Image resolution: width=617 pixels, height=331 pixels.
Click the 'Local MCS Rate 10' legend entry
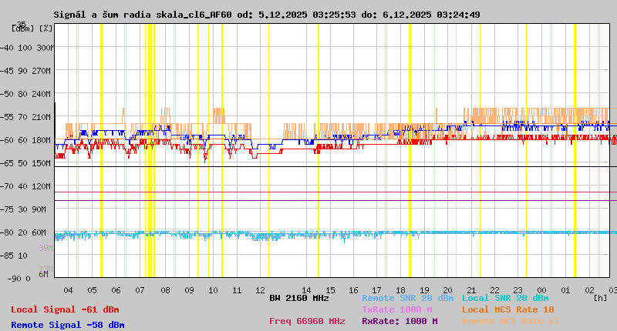508,309
